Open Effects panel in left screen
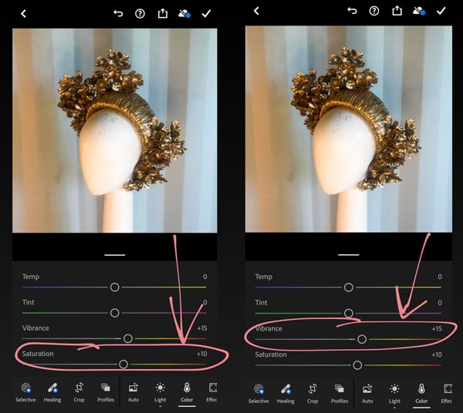 pos(211,393)
